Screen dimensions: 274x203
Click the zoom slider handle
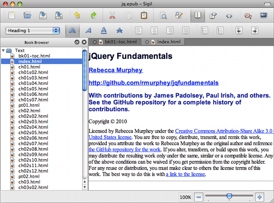pyautogui.click(x=229, y=196)
